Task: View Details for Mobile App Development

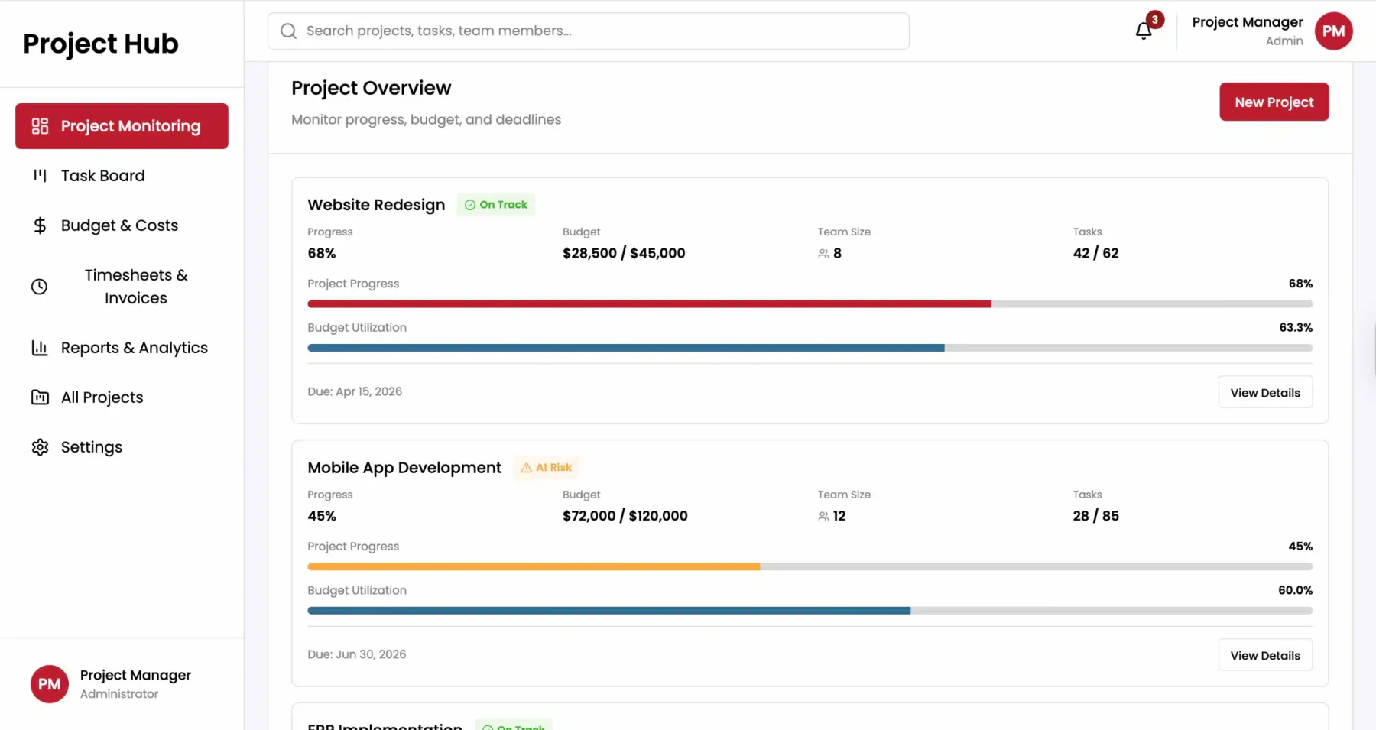Action: pos(1265,655)
